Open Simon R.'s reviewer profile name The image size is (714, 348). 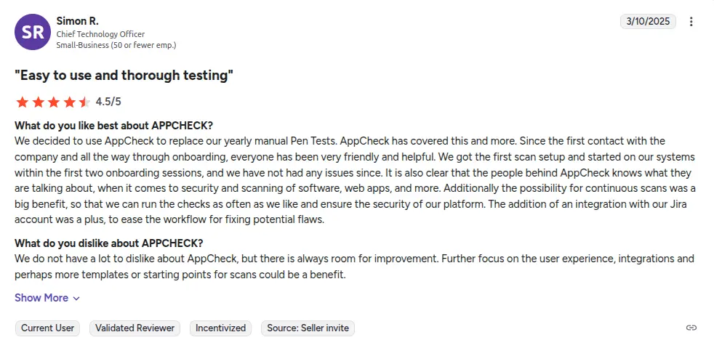point(77,20)
